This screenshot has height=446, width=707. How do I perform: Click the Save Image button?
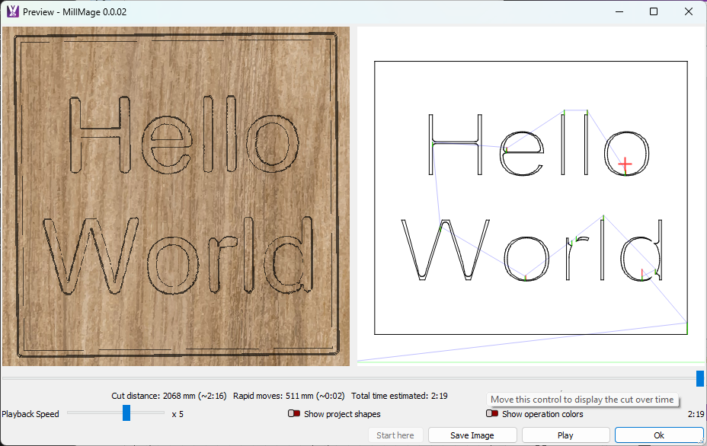click(x=472, y=435)
